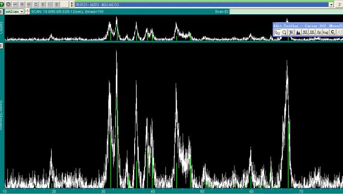
Task: Click the Intensity(Counts) axis label
Action: (x=1, y=115)
